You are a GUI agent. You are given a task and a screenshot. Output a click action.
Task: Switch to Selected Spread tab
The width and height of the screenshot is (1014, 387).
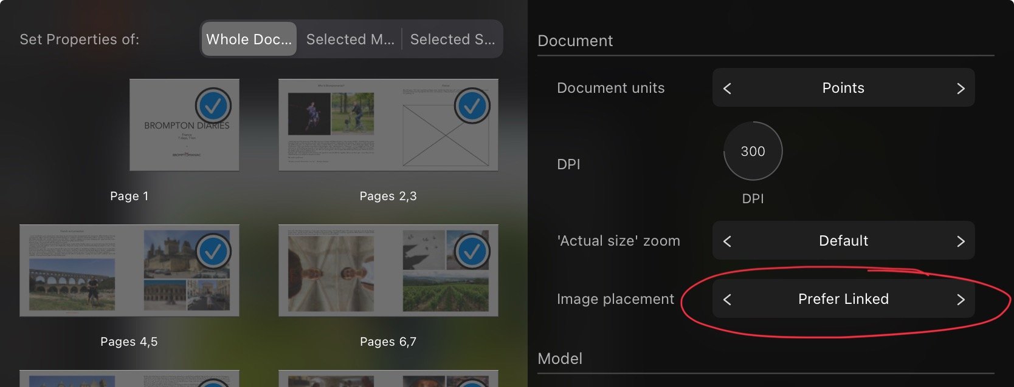click(452, 39)
